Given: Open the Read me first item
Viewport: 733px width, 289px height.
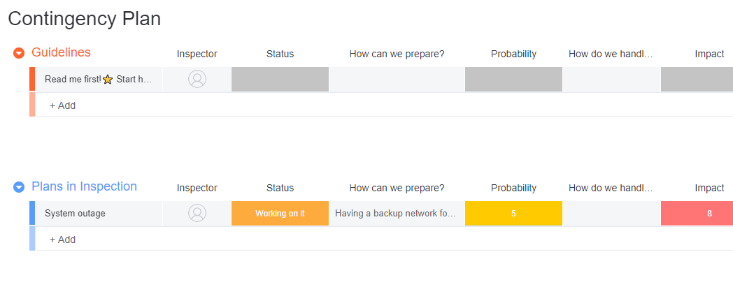Looking at the screenshot, I should coord(98,80).
